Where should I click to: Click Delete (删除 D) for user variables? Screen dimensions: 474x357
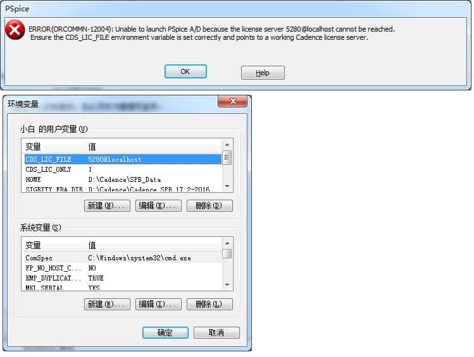pyautogui.click(x=209, y=205)
